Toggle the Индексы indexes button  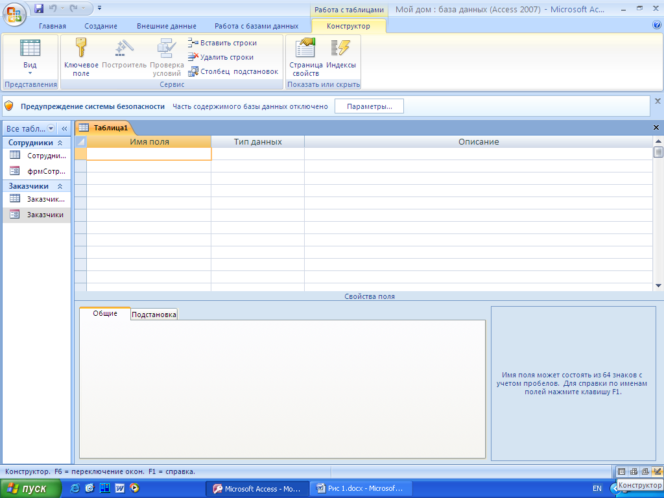(x=341, y=53)
